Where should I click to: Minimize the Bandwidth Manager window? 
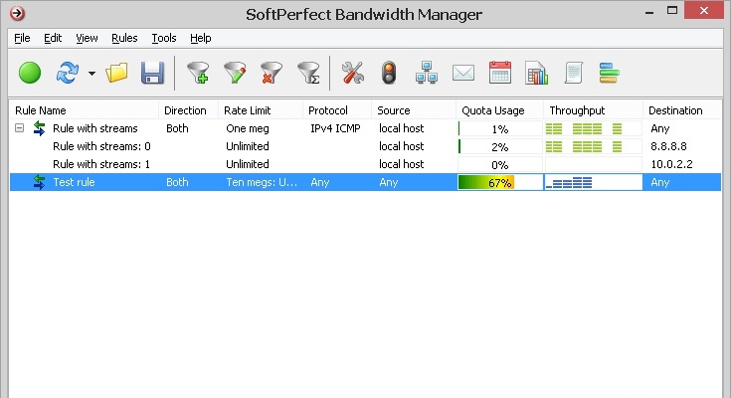point(648,11)
